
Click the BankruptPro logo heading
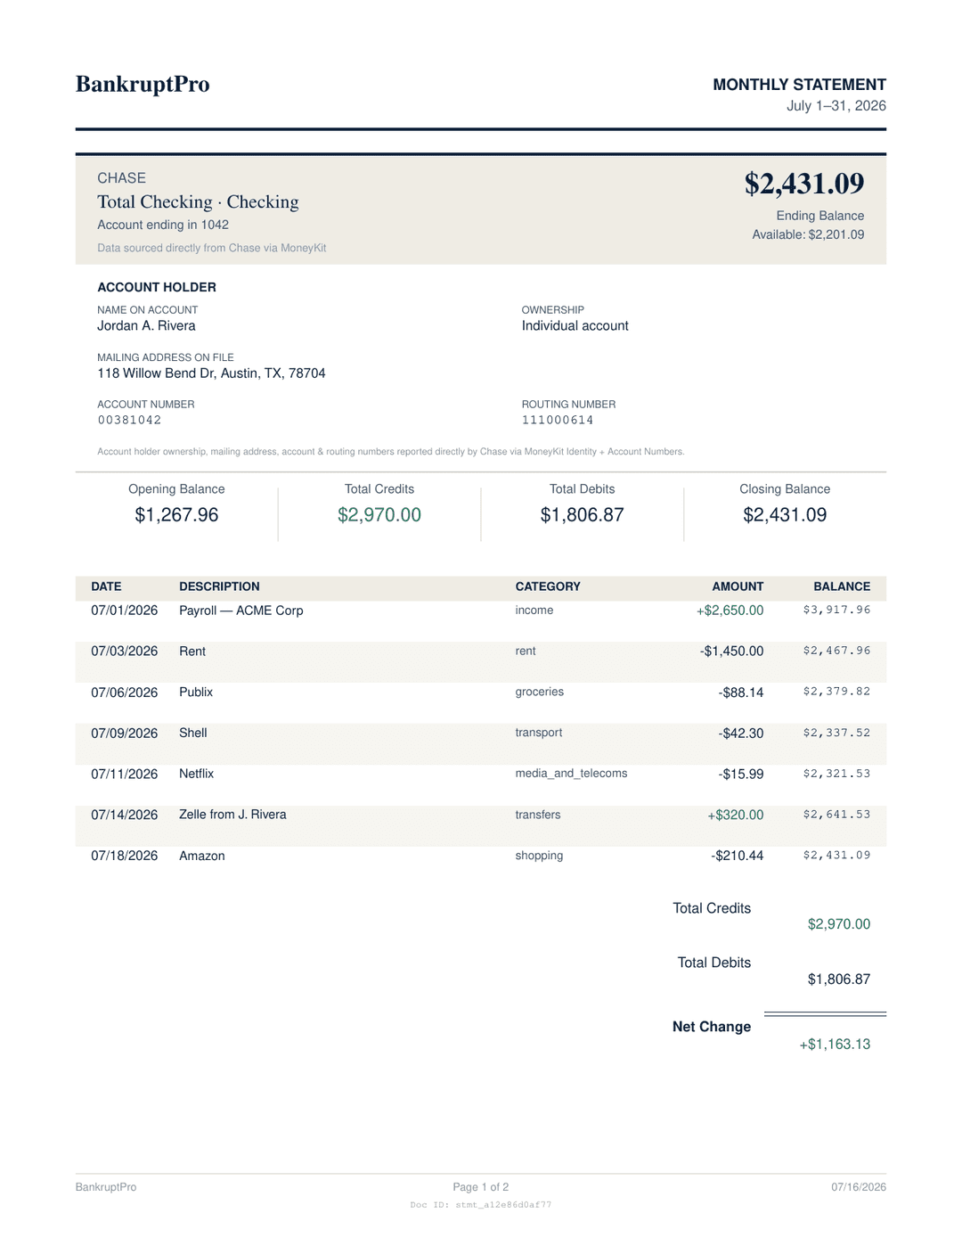143,85
